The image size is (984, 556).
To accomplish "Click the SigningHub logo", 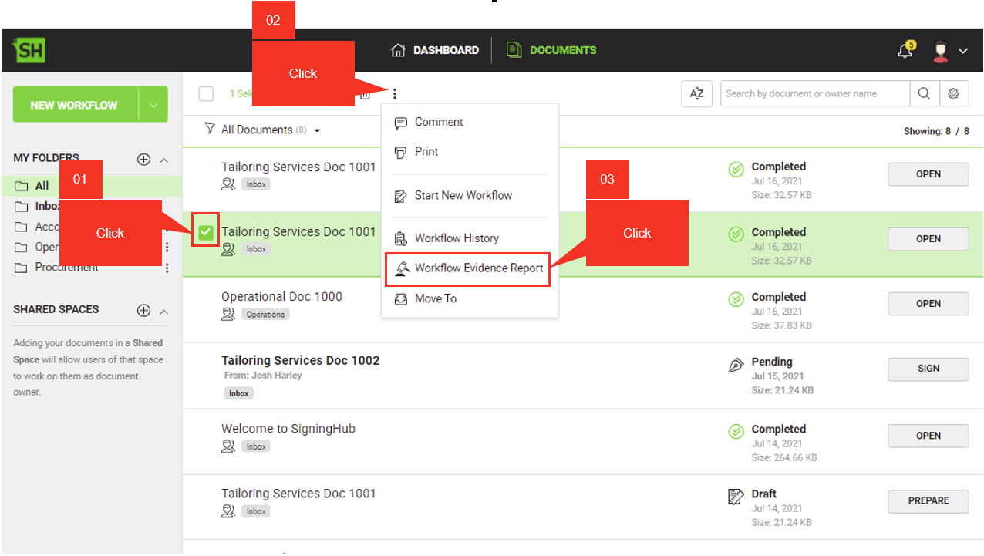I will 29,51.
